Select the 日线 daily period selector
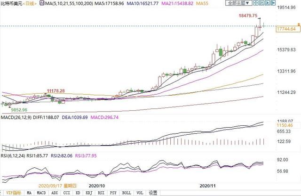301x196 pixels. click(x=30, y=3)
